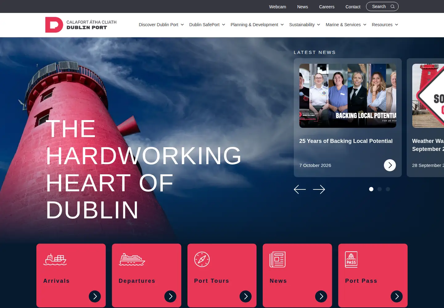The image size is (444, 308).
Task: Click the Search input field
Action: tap(382, 6)
